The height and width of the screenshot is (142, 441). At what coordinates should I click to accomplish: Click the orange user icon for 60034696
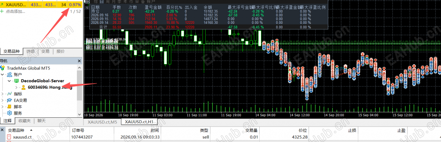point(24,88)
